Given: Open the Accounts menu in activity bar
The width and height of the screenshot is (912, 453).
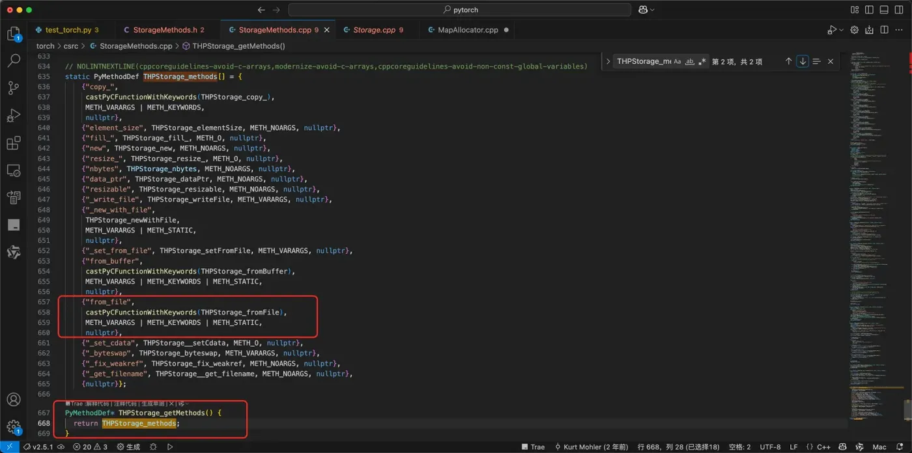Looking at the screenshot, I should tap(14, 400).
